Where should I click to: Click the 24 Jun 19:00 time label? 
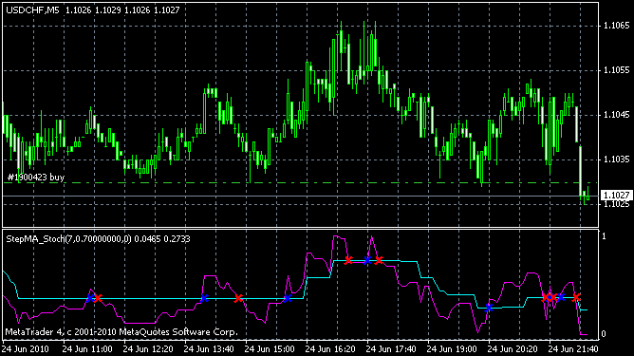452,348
